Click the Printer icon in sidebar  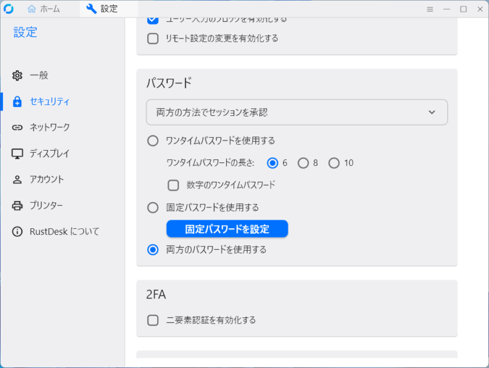[17, 206]
